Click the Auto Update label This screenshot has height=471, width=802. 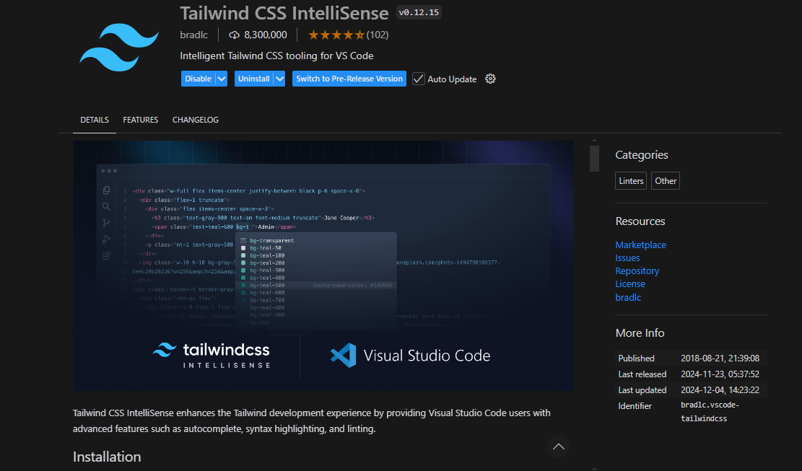click(452, 79)
